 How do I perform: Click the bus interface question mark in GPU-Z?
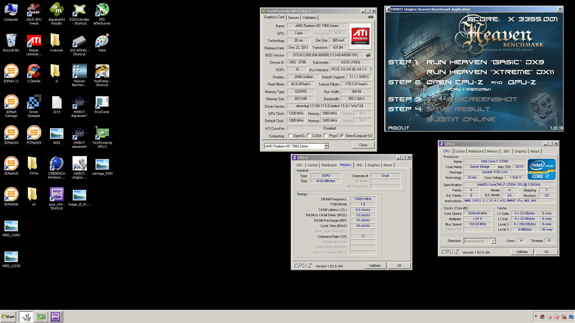371,69
